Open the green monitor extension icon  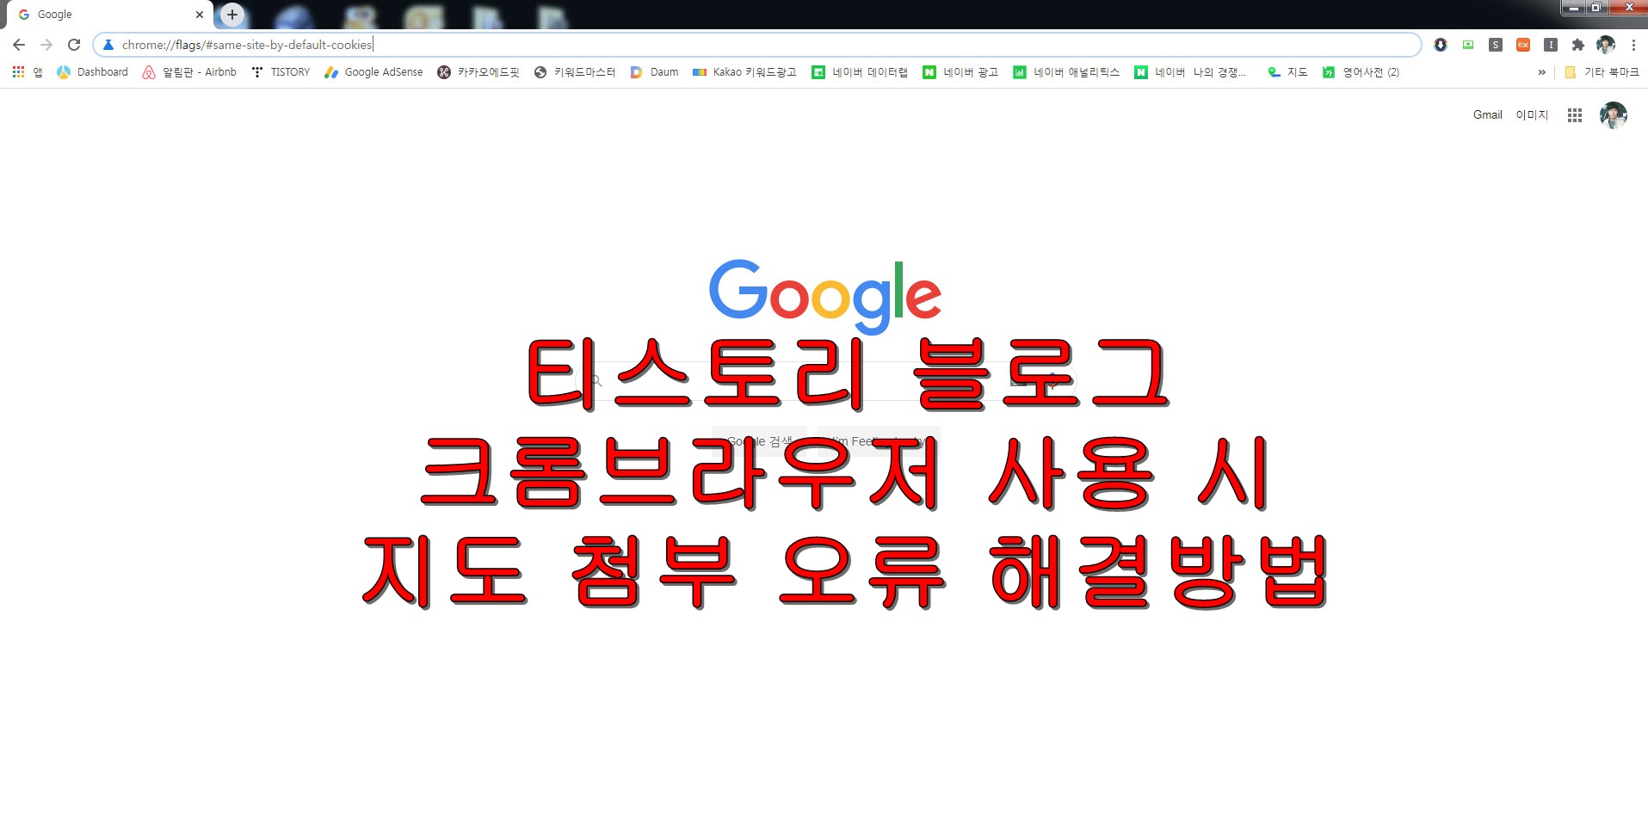[1468, 45]
